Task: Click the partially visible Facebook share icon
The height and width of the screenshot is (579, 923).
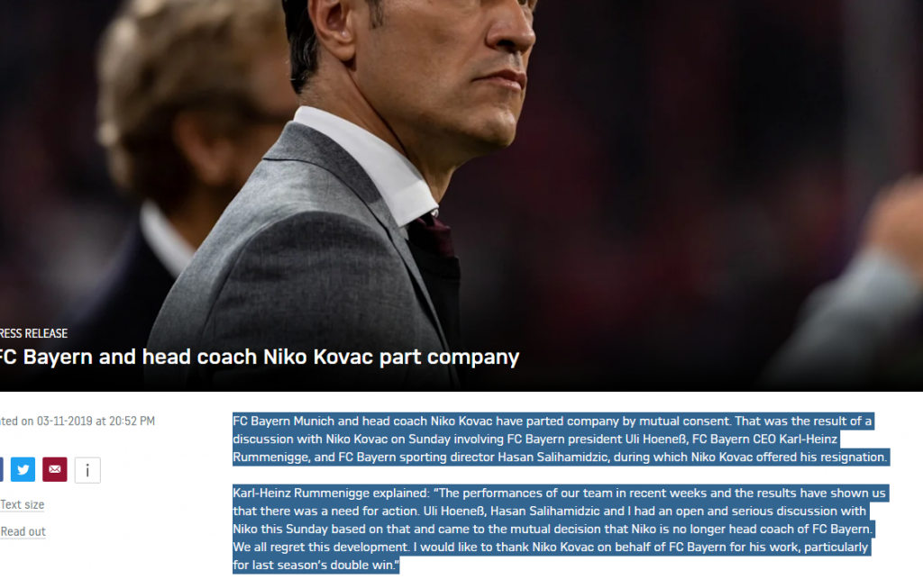Action: point(1,469)
